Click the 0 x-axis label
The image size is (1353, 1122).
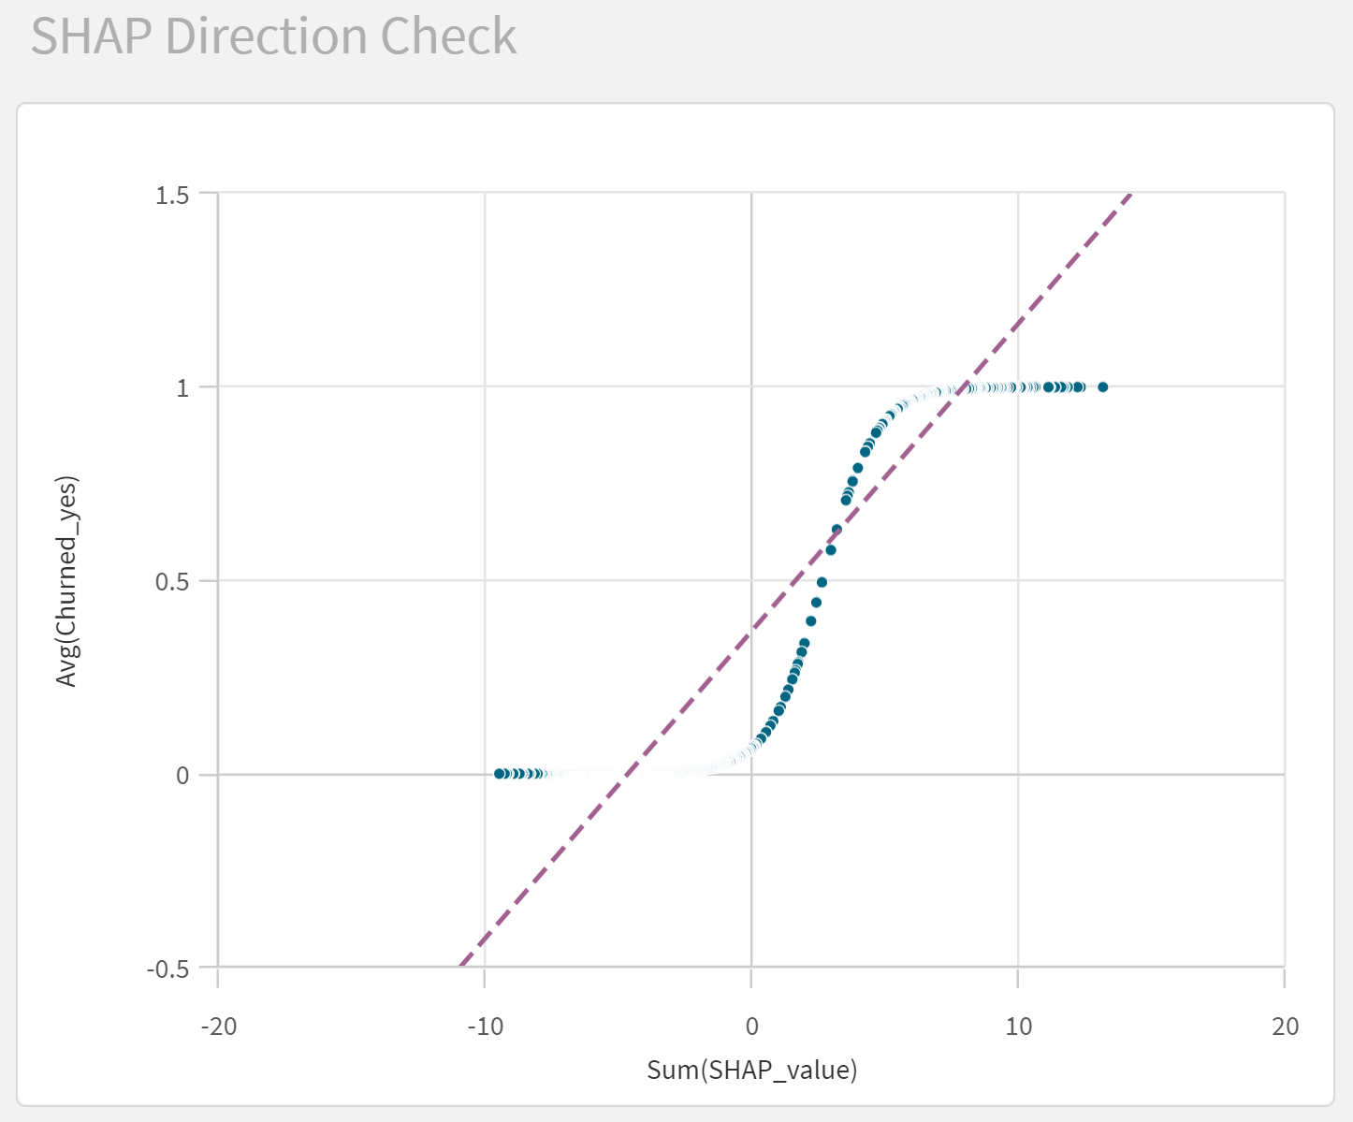[x=752, y=1027]
